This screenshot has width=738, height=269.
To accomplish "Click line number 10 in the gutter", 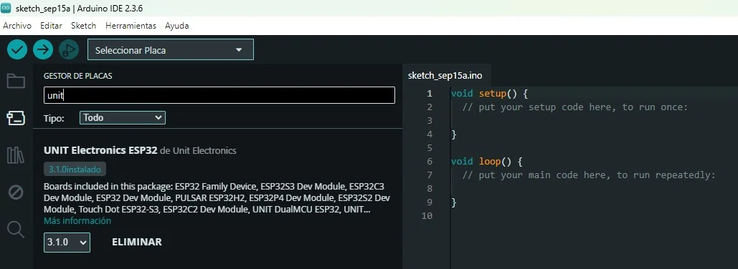I will tap(427, 216).
